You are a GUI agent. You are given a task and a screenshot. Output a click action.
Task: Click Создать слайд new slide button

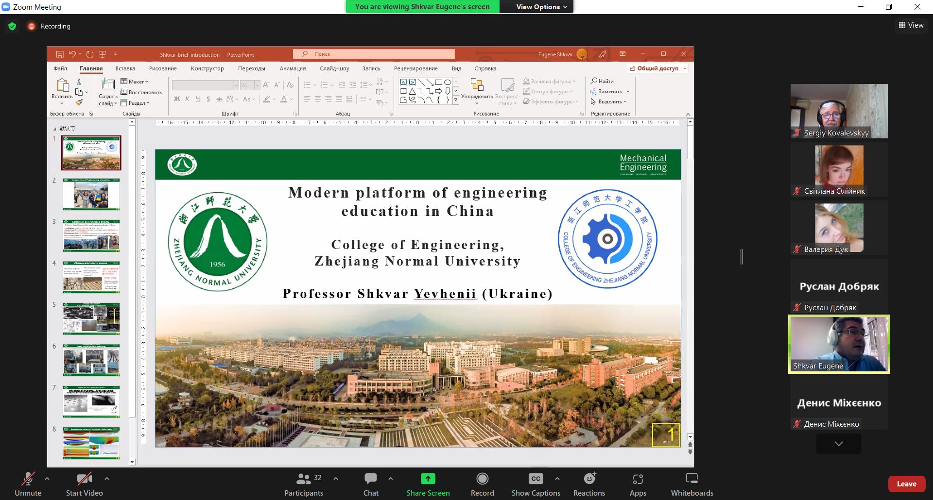pos(108,92)
